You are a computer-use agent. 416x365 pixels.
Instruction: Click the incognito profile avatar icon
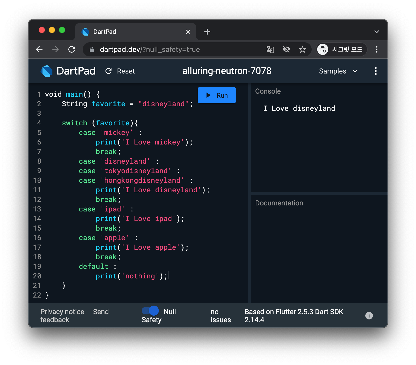(x=323, y=49)
